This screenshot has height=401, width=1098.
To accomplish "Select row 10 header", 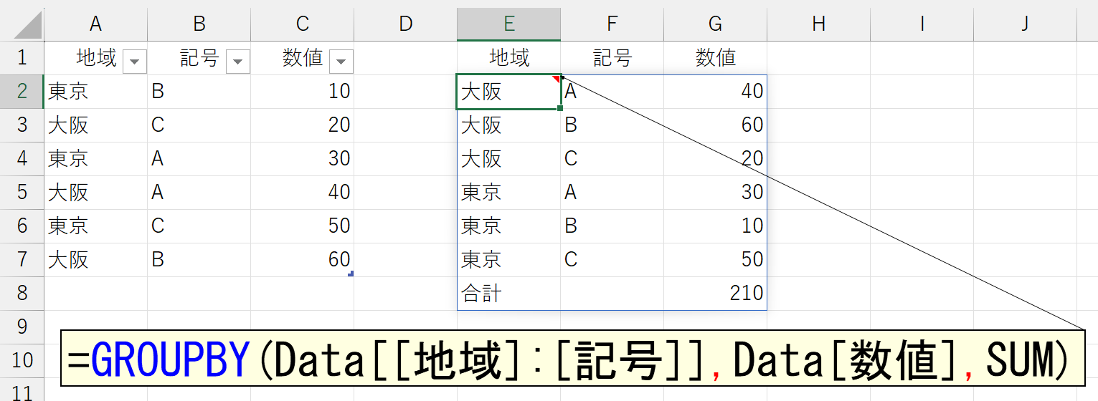I will point(22,360).
